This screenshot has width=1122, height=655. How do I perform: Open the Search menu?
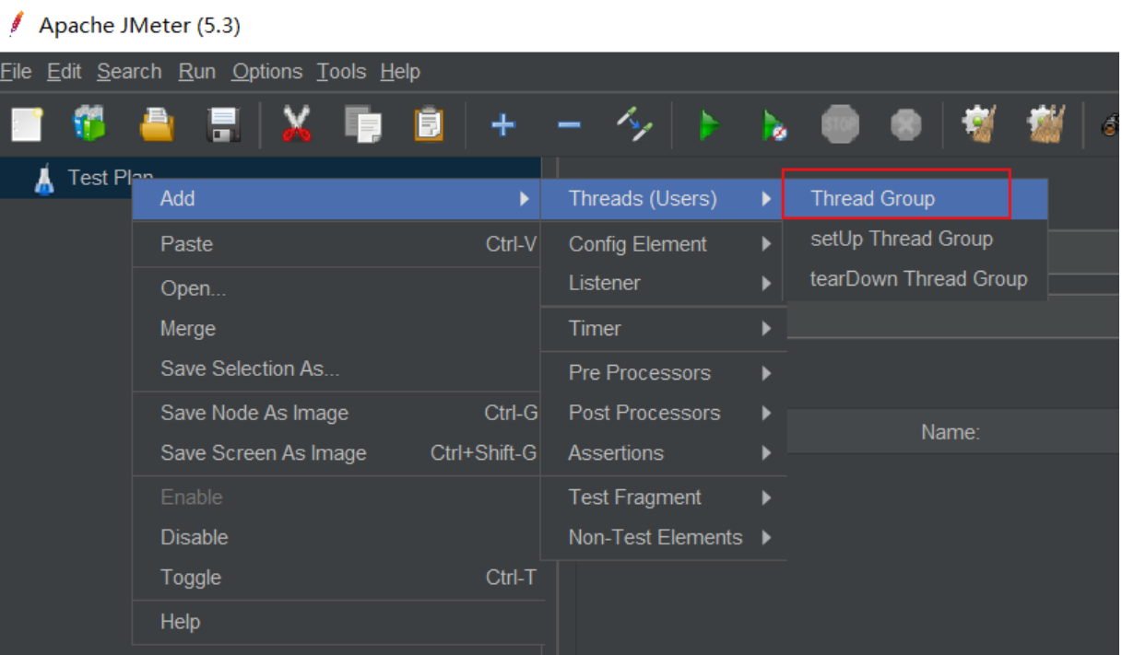129,71
